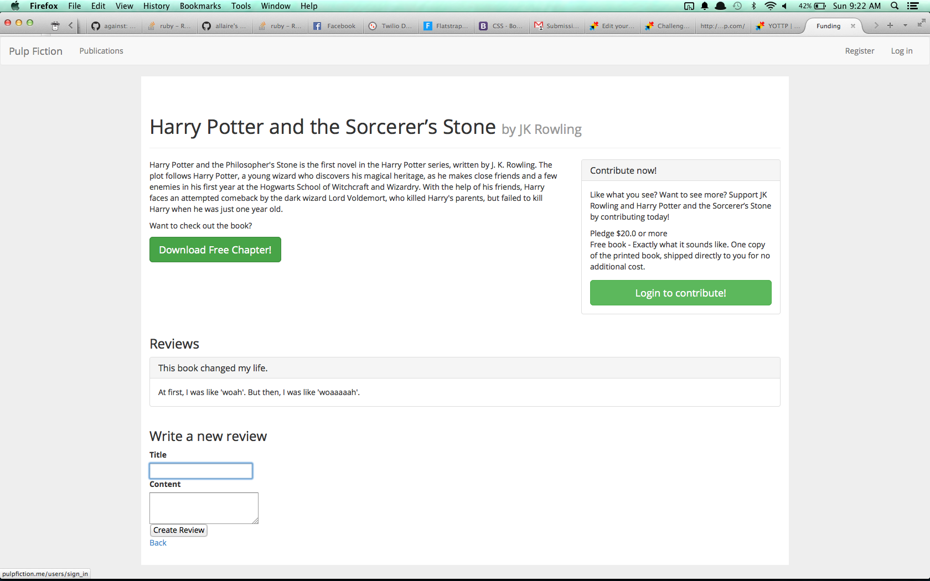
Task: Click the Log in link
Action: [902, 51]
